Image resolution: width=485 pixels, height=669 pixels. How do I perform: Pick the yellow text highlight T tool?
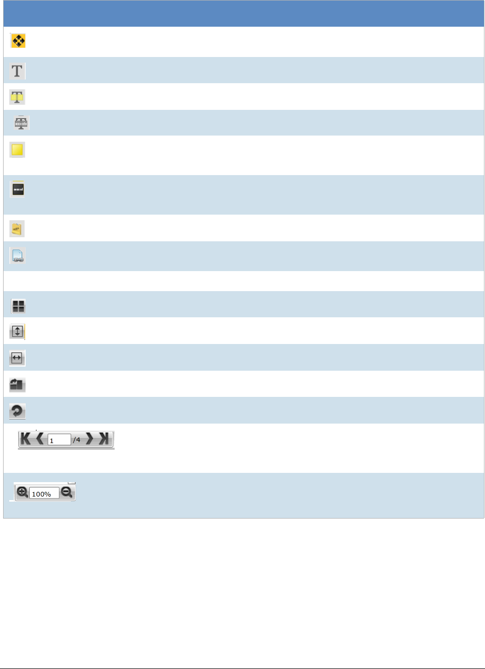click(x=17, y=97)
